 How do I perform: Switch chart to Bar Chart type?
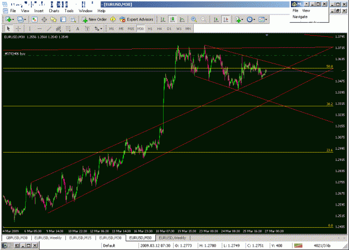163,19
